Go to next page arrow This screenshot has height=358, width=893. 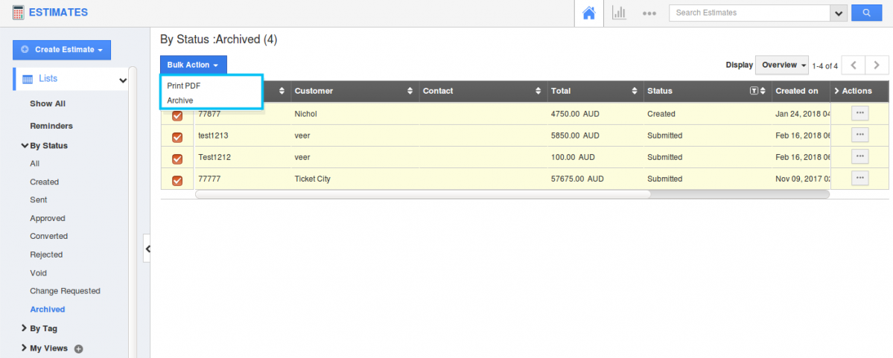[877, 65]
